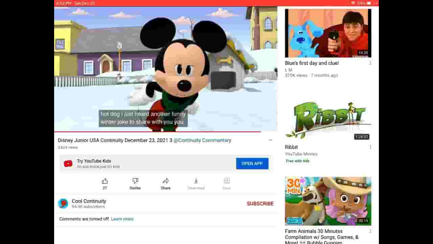Select the title "Blue's first day and clue!"

(312, 63)
